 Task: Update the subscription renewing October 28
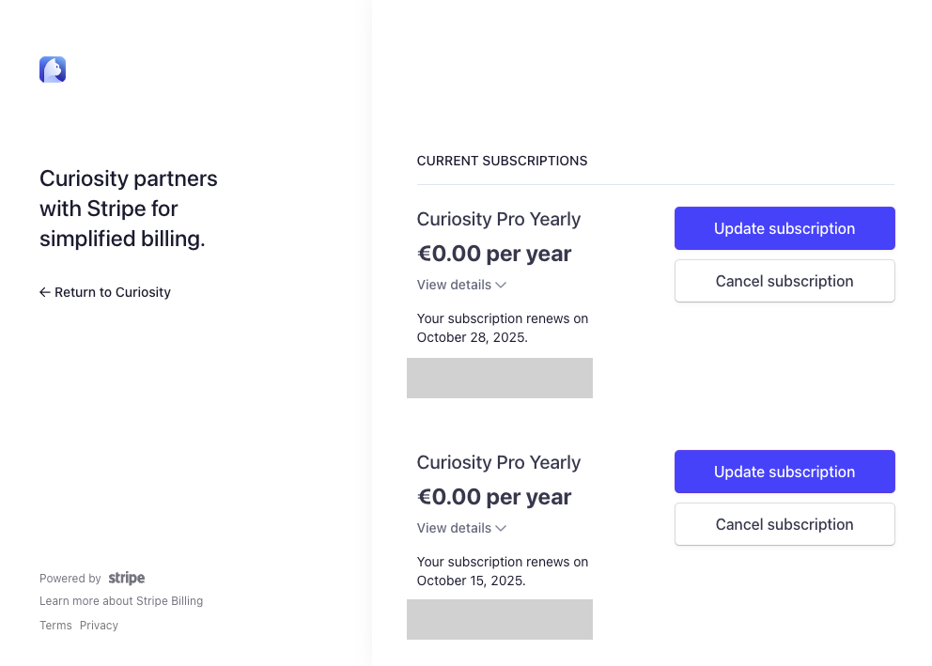tap(784, 228)
